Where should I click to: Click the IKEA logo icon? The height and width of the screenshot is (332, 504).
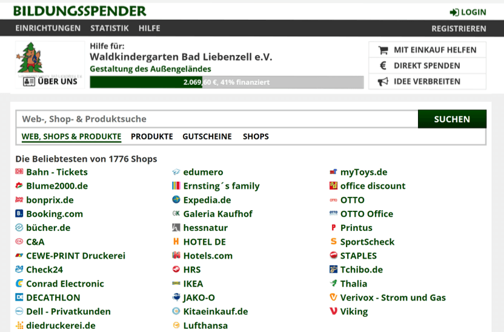(x=176, y=284)
